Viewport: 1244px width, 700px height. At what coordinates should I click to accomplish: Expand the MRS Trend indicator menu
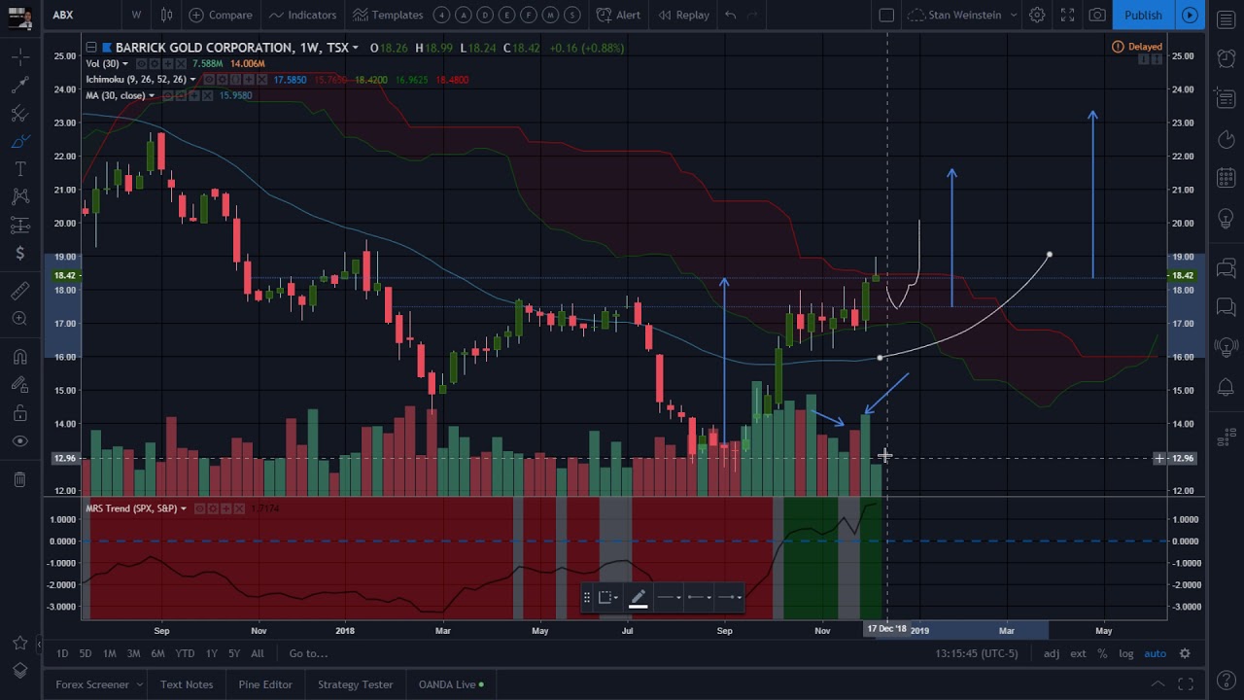tap(184, 508)
